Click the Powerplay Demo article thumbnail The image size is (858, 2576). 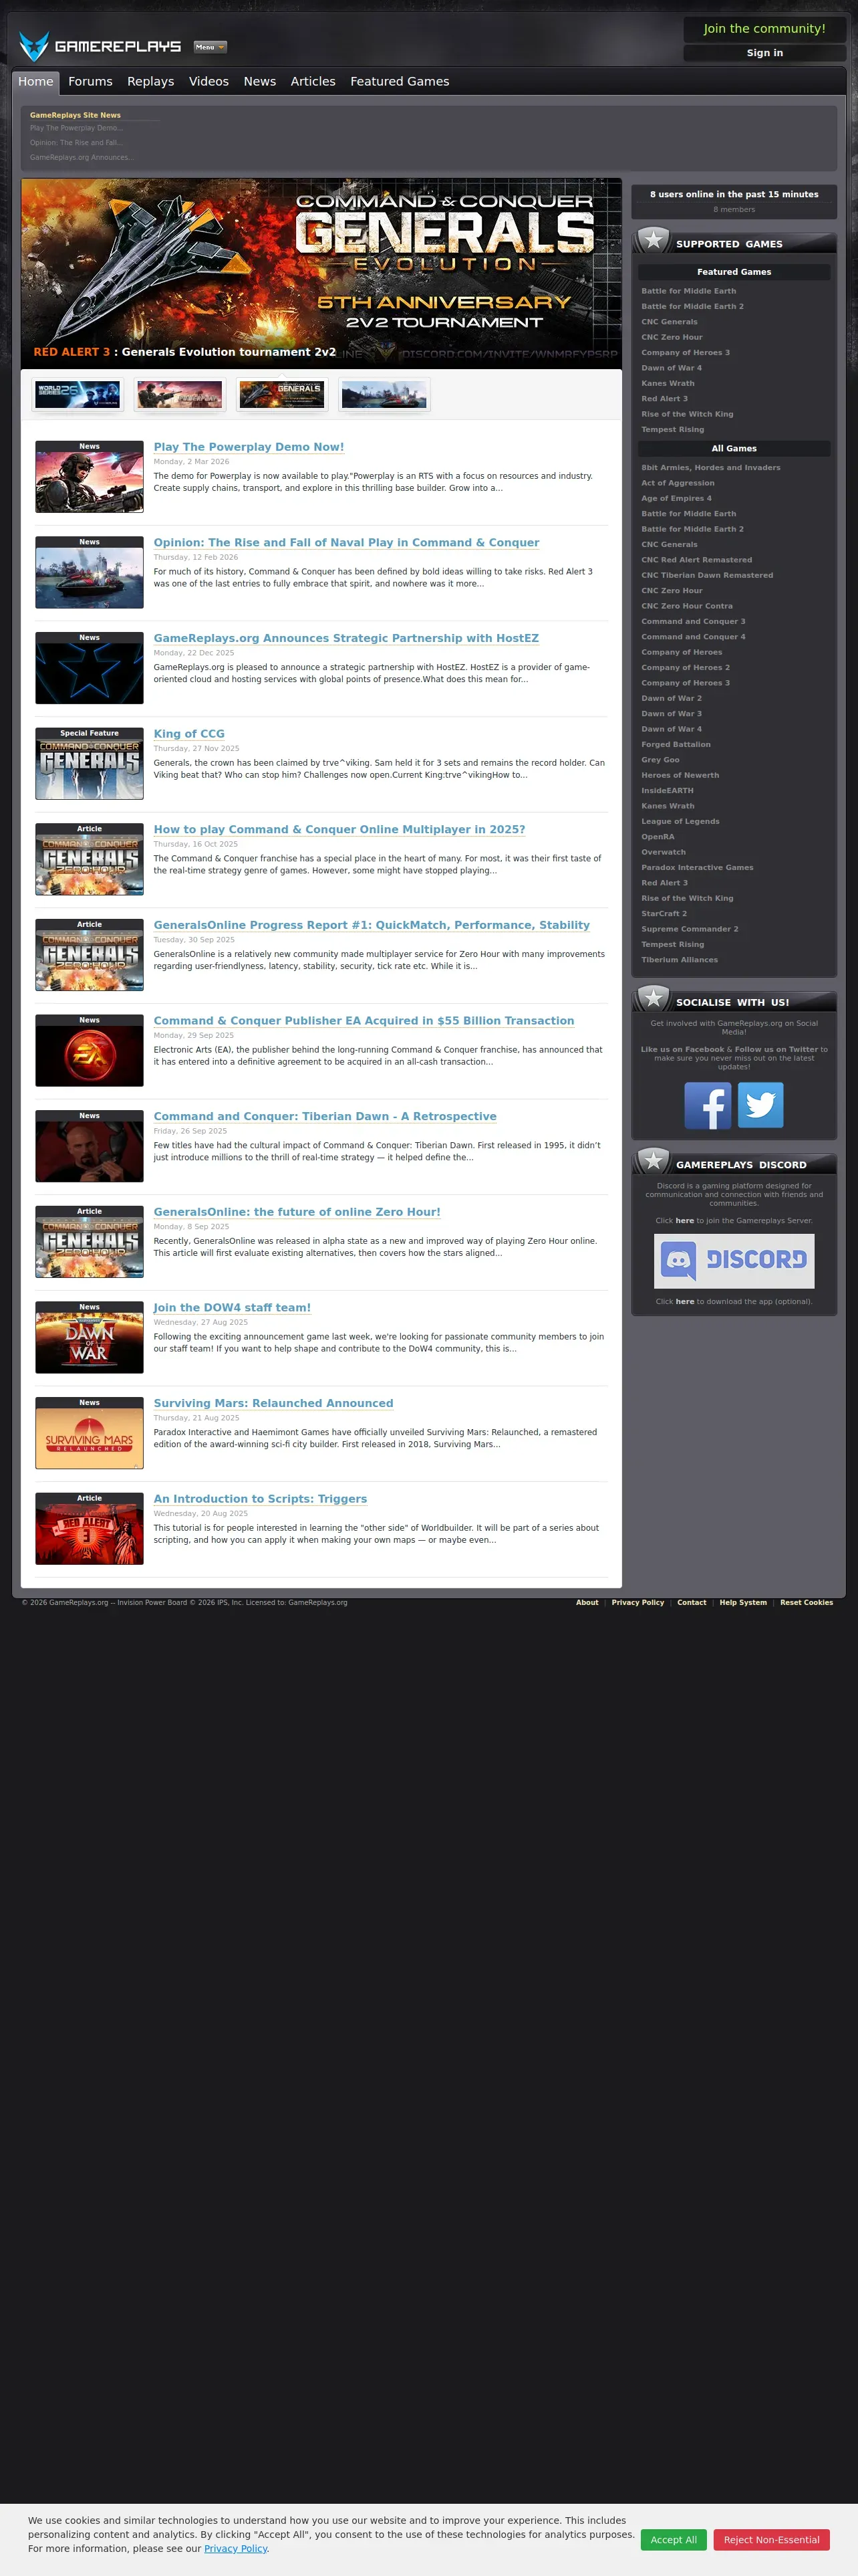(x=89, y=477)
